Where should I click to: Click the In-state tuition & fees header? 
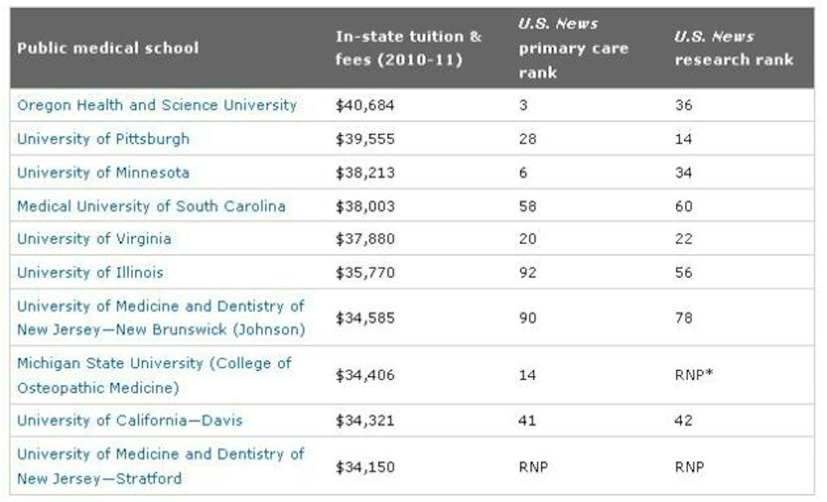(408, 48)
